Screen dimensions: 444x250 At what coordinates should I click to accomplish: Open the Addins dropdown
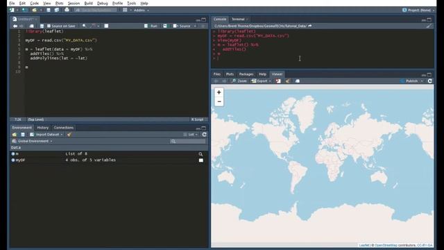141,10
